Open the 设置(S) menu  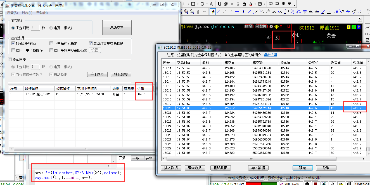pyautogui.click(x=12, y=13)
